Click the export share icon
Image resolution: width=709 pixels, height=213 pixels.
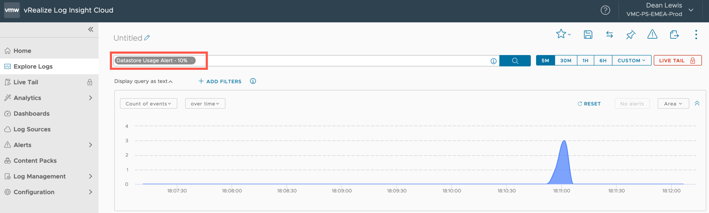(674, 34)
